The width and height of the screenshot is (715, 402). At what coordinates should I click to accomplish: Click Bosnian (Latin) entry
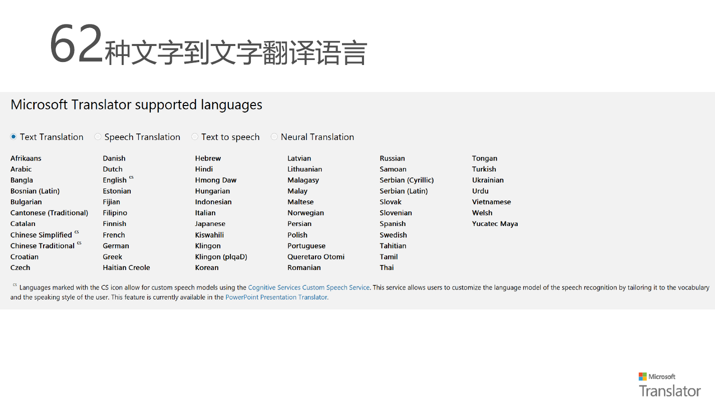[35, 191]
